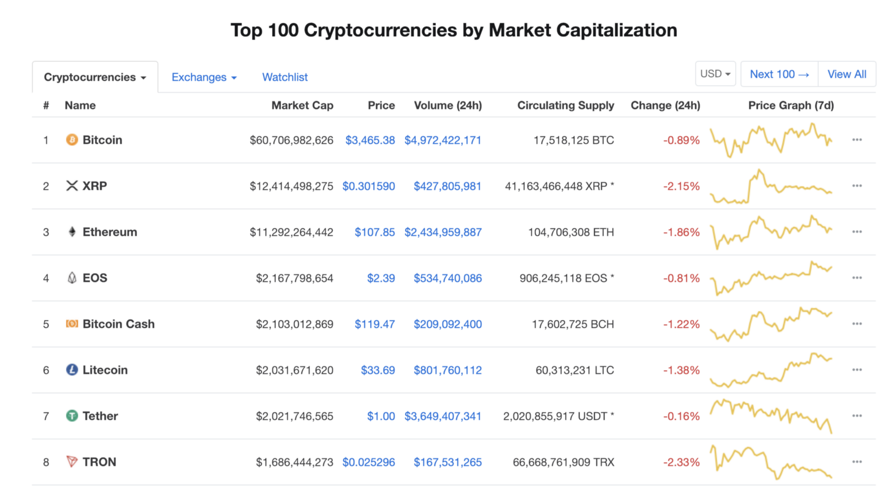This screenshot has height=489, width=892.
Task: Click the TRON logo icon
Action: click(72, 462)
